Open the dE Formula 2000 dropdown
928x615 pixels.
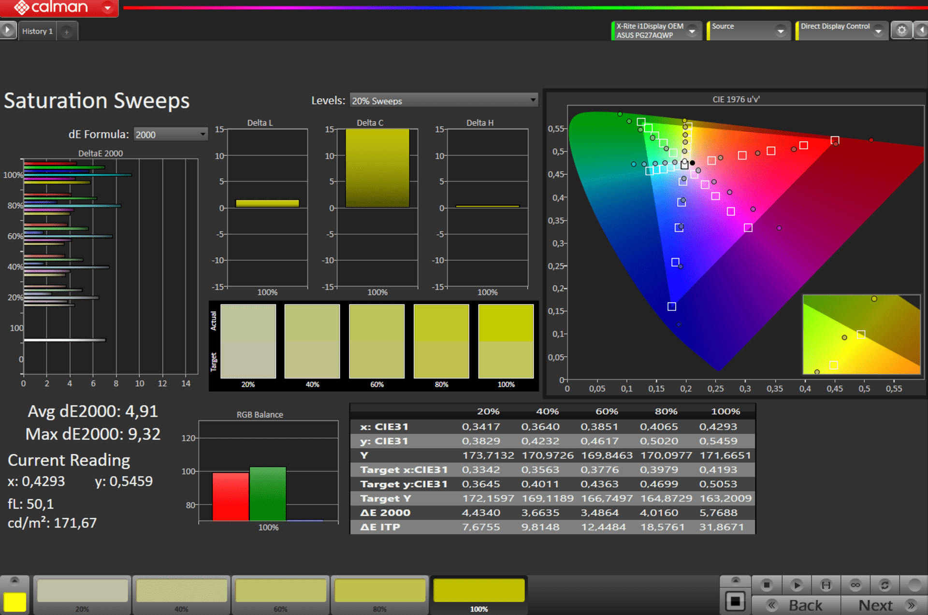[170, 134]
